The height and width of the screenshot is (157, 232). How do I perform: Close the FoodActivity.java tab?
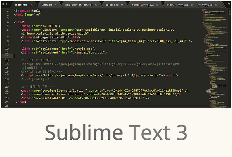point(157,5)
